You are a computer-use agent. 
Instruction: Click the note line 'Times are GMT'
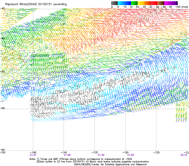49,159
